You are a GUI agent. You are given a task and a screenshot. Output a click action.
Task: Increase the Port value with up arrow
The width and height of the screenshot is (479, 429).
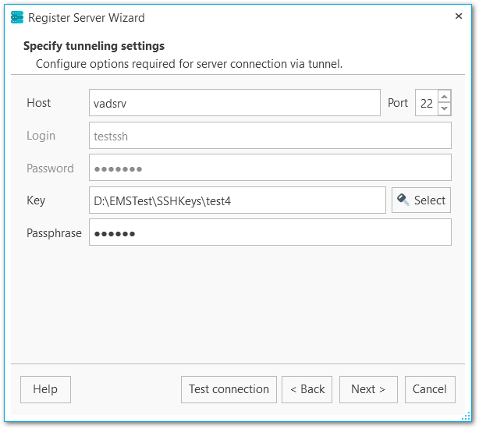[444, 97]
